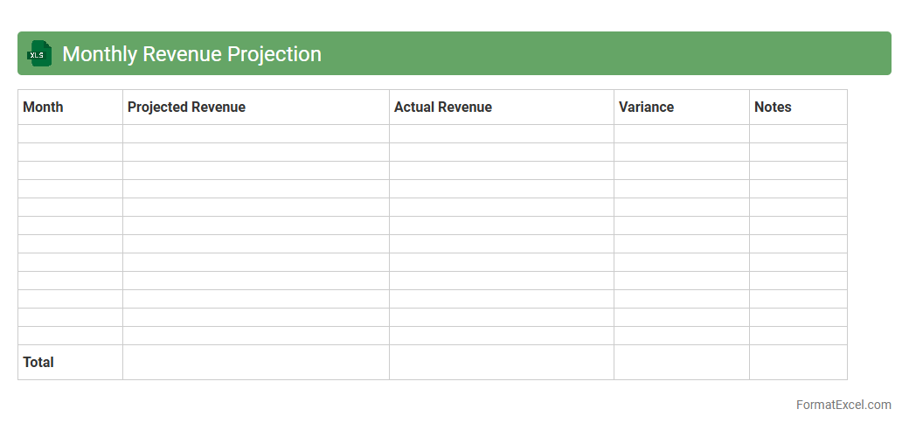Click first empty cell under Actual Revenue
This screenshot has width=909, height=430.
[x=501, y=134]
